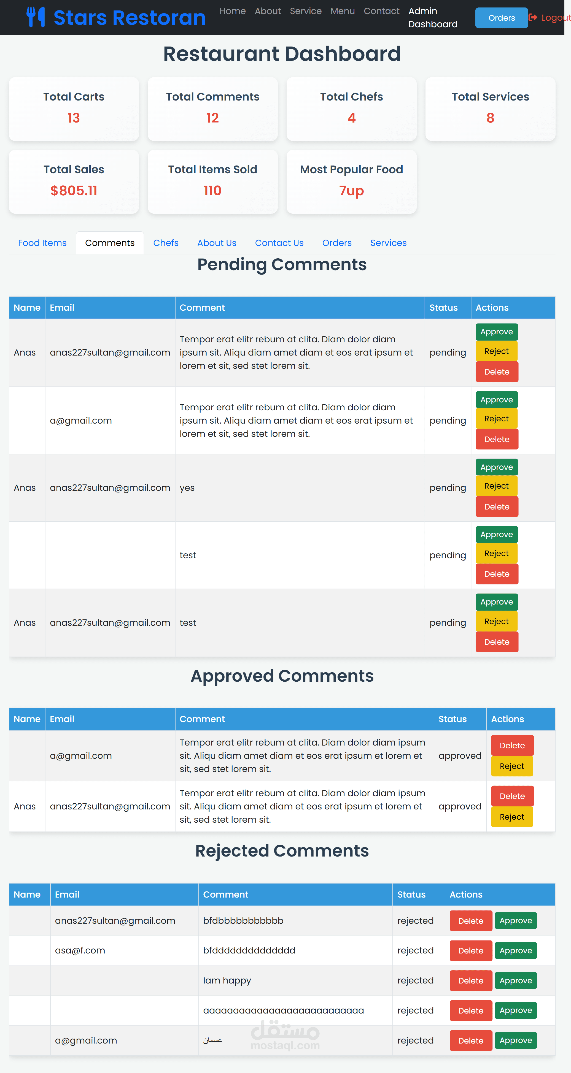Click the fork-and-knife logo icon
Image resolution: width=571 pixels, height=1073 pixels.
point(36,17)
